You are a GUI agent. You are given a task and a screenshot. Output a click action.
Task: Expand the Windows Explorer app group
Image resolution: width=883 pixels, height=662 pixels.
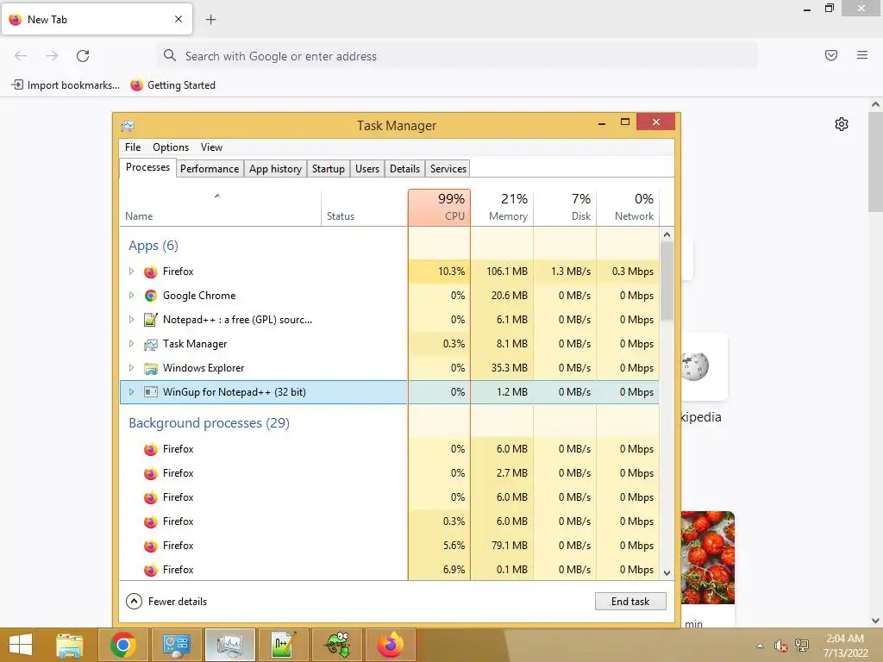click(x=131, y=368)
